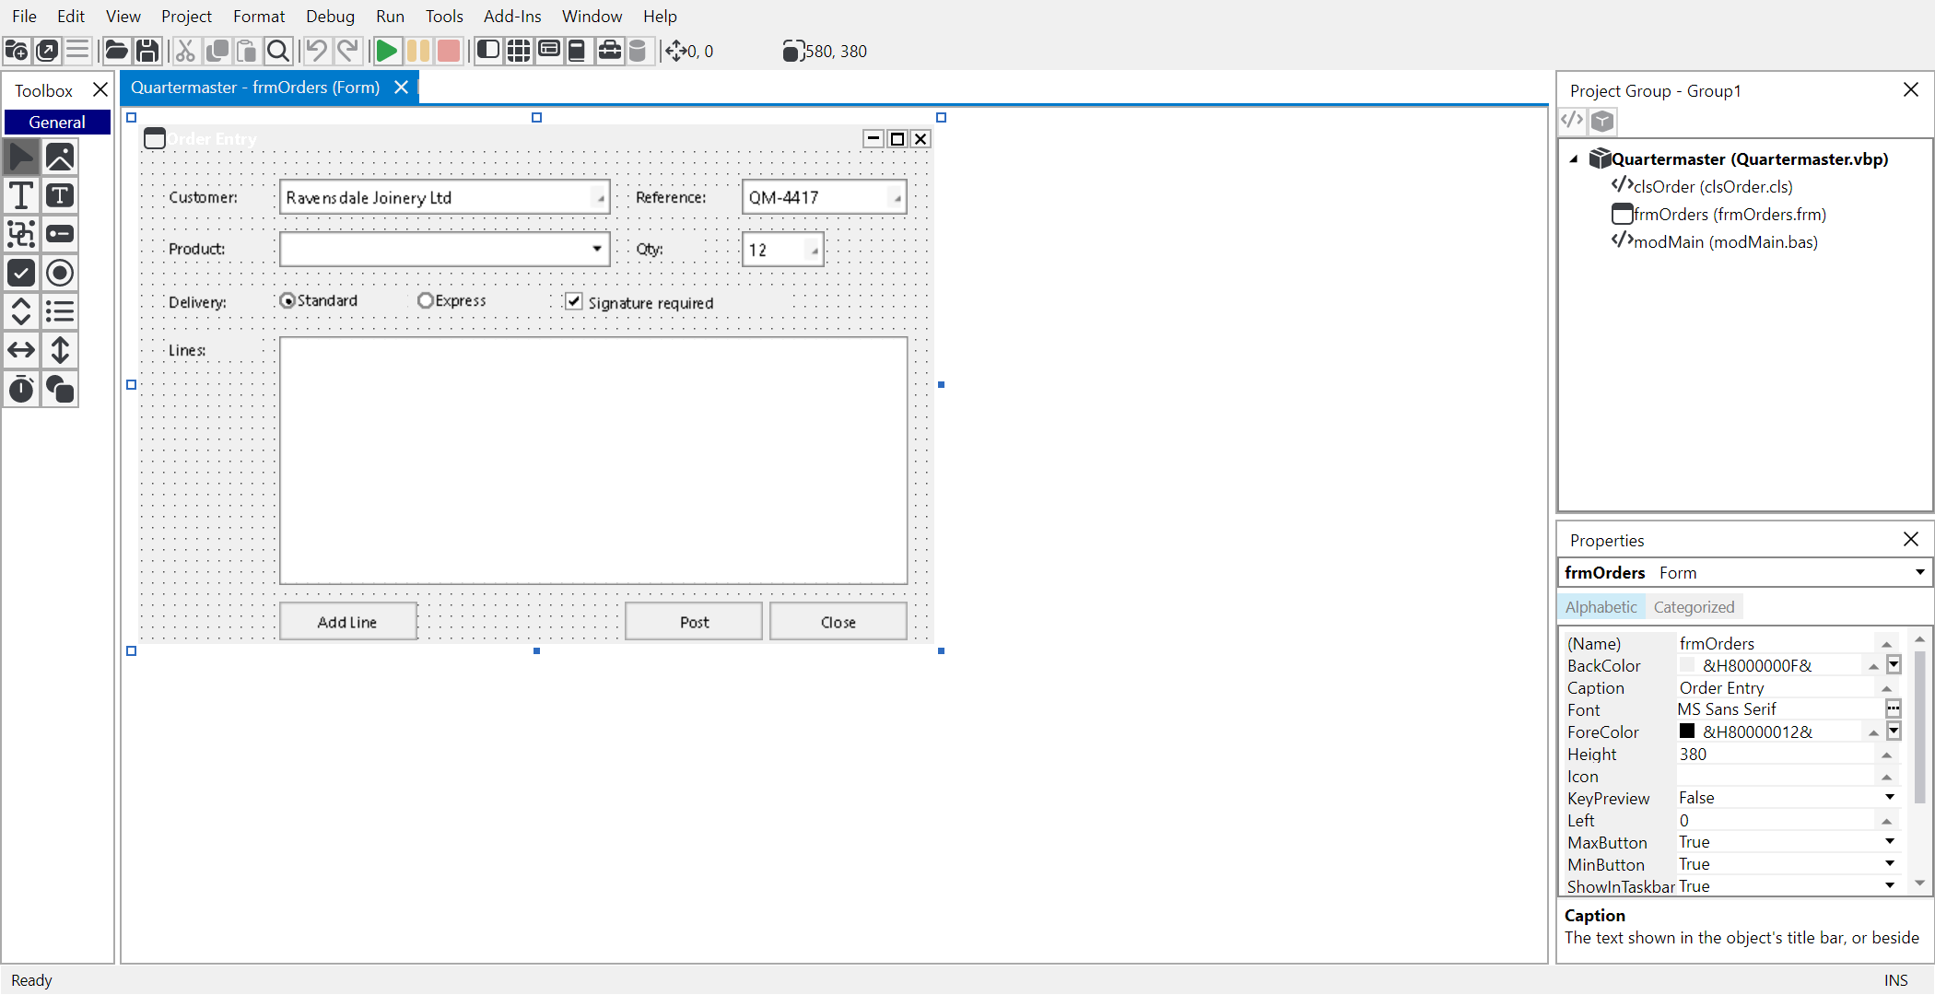Screen dimensions: 1935x995
Task: Click the Reference field showing QM-4417
Action: click(824, 197)
